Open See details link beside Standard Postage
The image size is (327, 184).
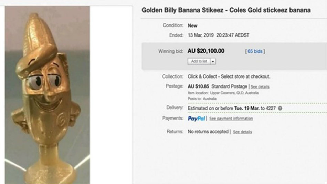[x=260, y=86]
